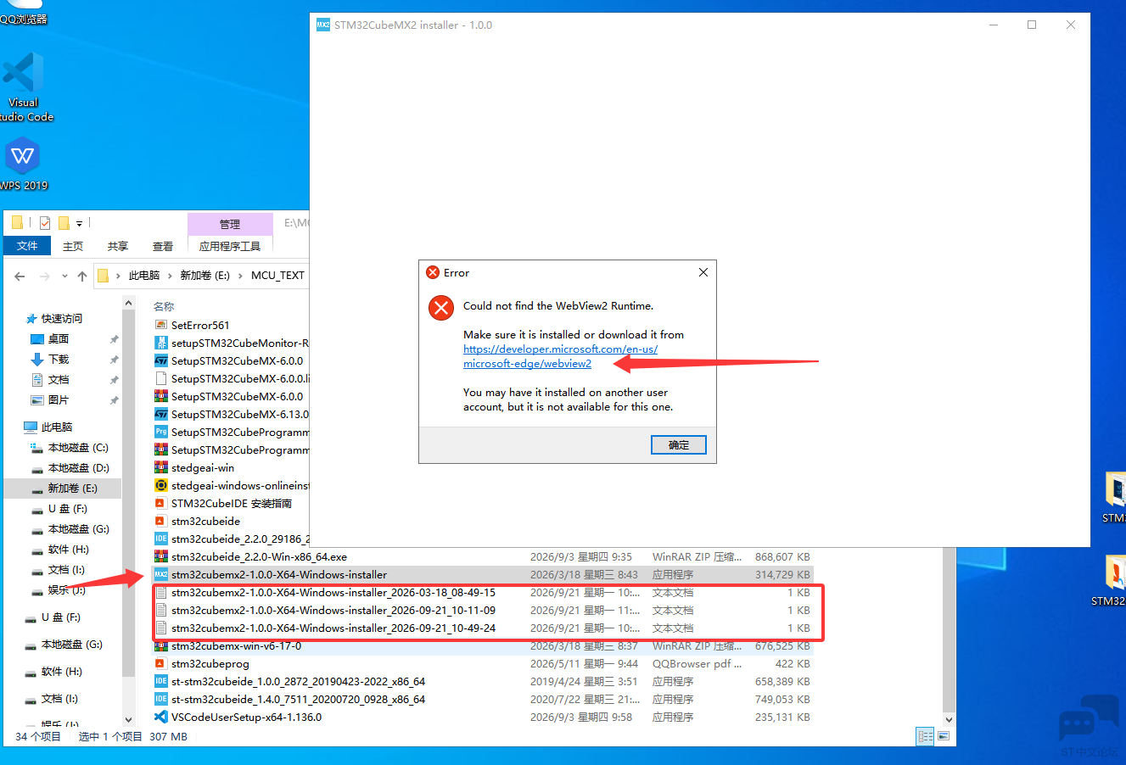Image resolution: width=1126 pixels, height=765 pixels.
Task: Go up one folder level arrow
Action: pyautogui.click(x=82, y=276)
